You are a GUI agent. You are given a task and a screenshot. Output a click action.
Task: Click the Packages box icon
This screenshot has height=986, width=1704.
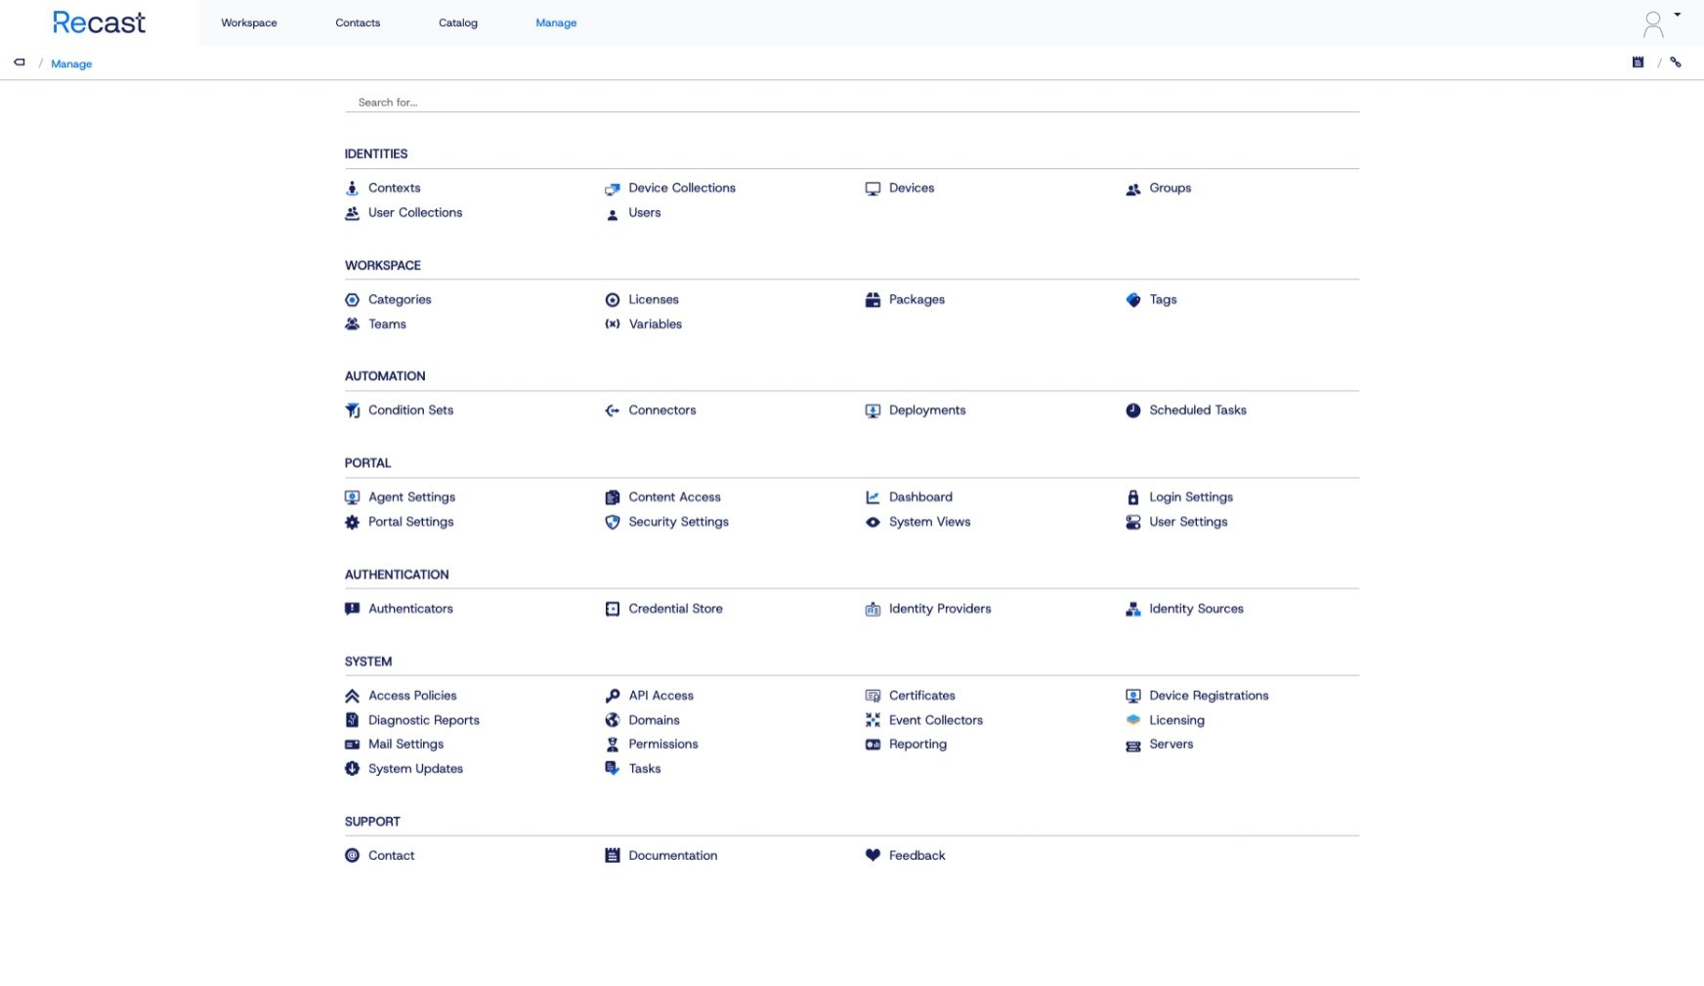[x=873, y=300]
